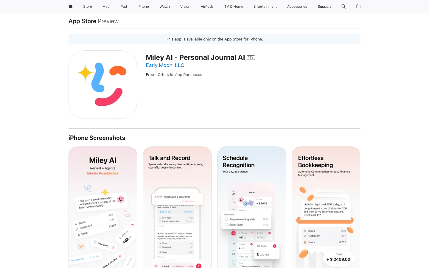Open the Accessories menu item
Viewport: 429px width, 268px height.
tap(297, 7)
